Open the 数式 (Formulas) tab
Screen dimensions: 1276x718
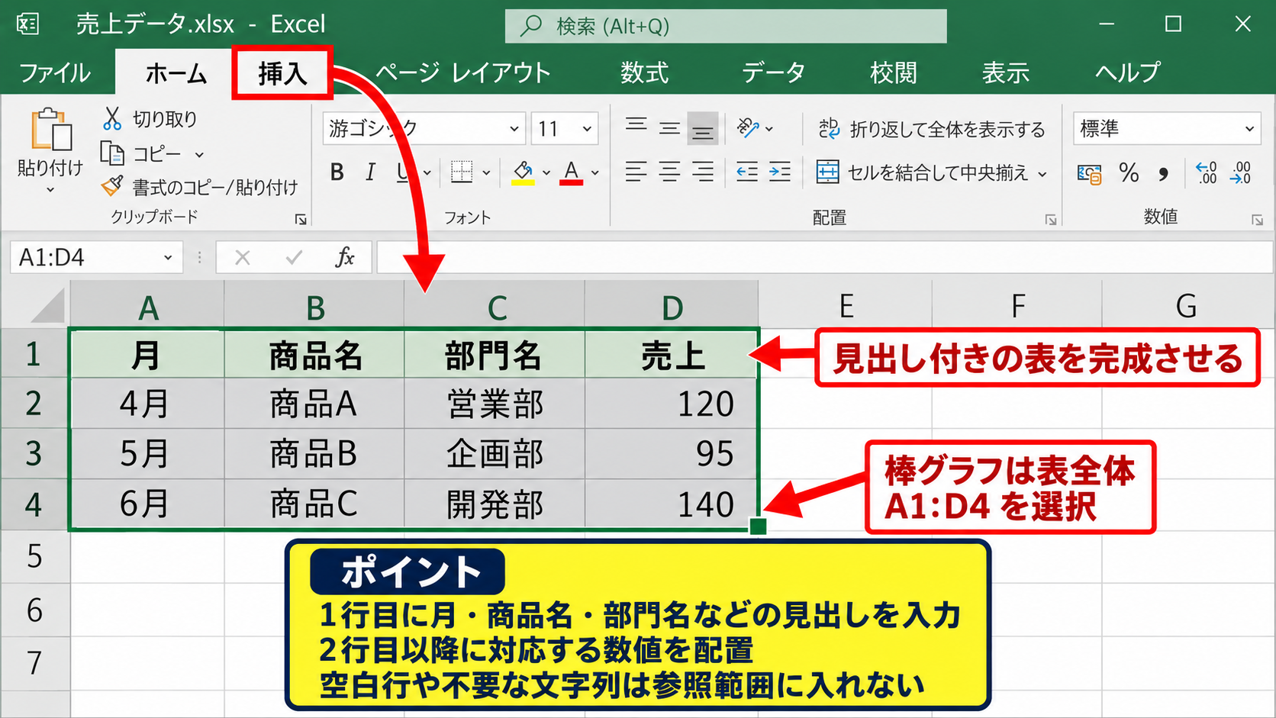(645, 73)
